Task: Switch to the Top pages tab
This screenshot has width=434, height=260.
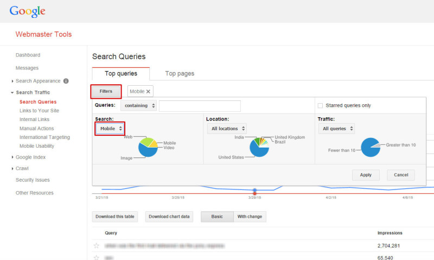Action: tap(180, 74)
